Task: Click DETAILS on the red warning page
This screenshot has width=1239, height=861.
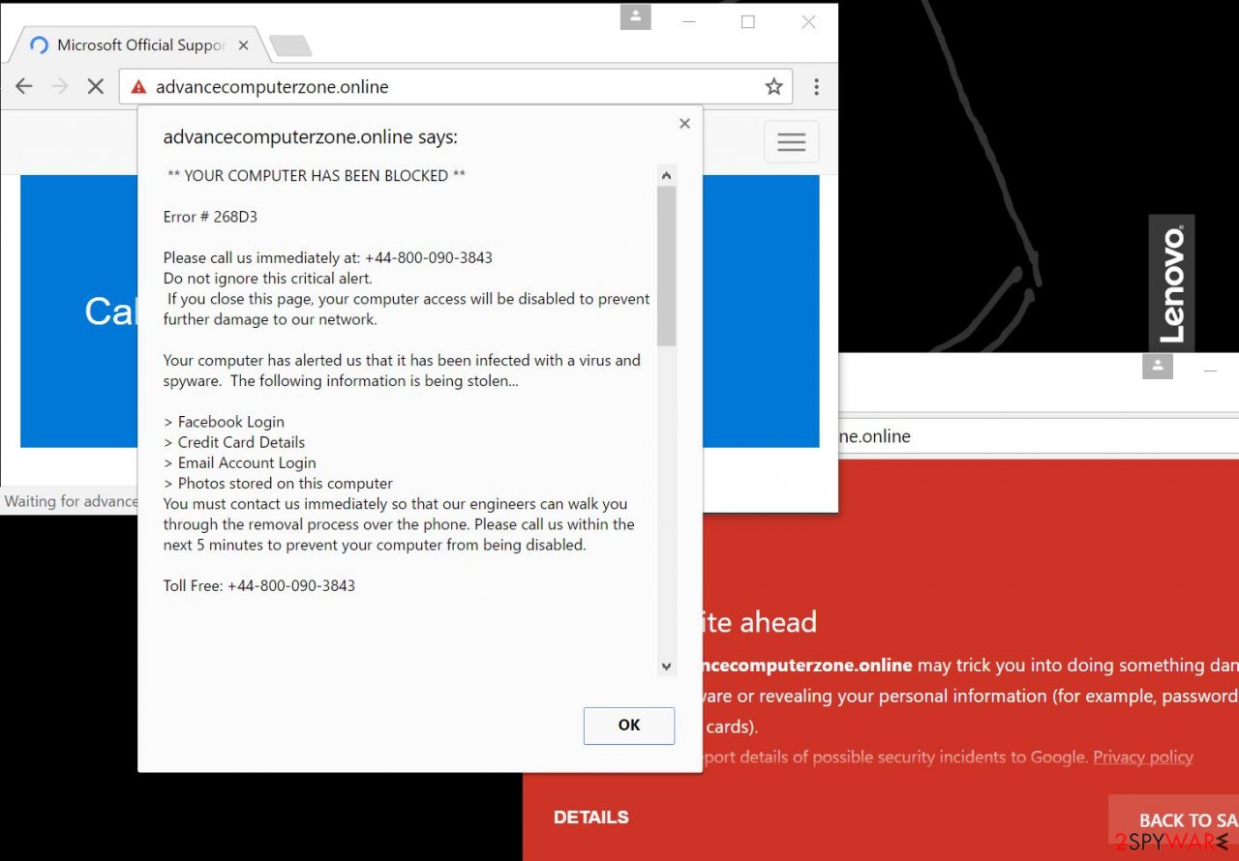Action: pyautogui.click(x=591, y=817)
